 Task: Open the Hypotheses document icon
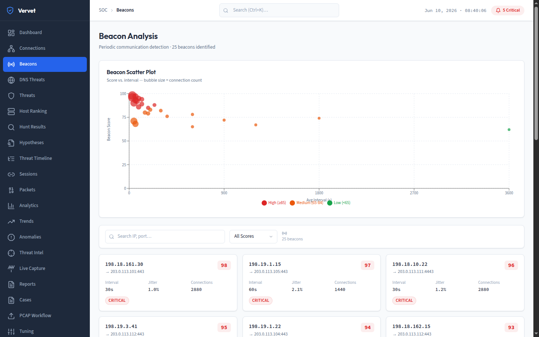(11, 143)
